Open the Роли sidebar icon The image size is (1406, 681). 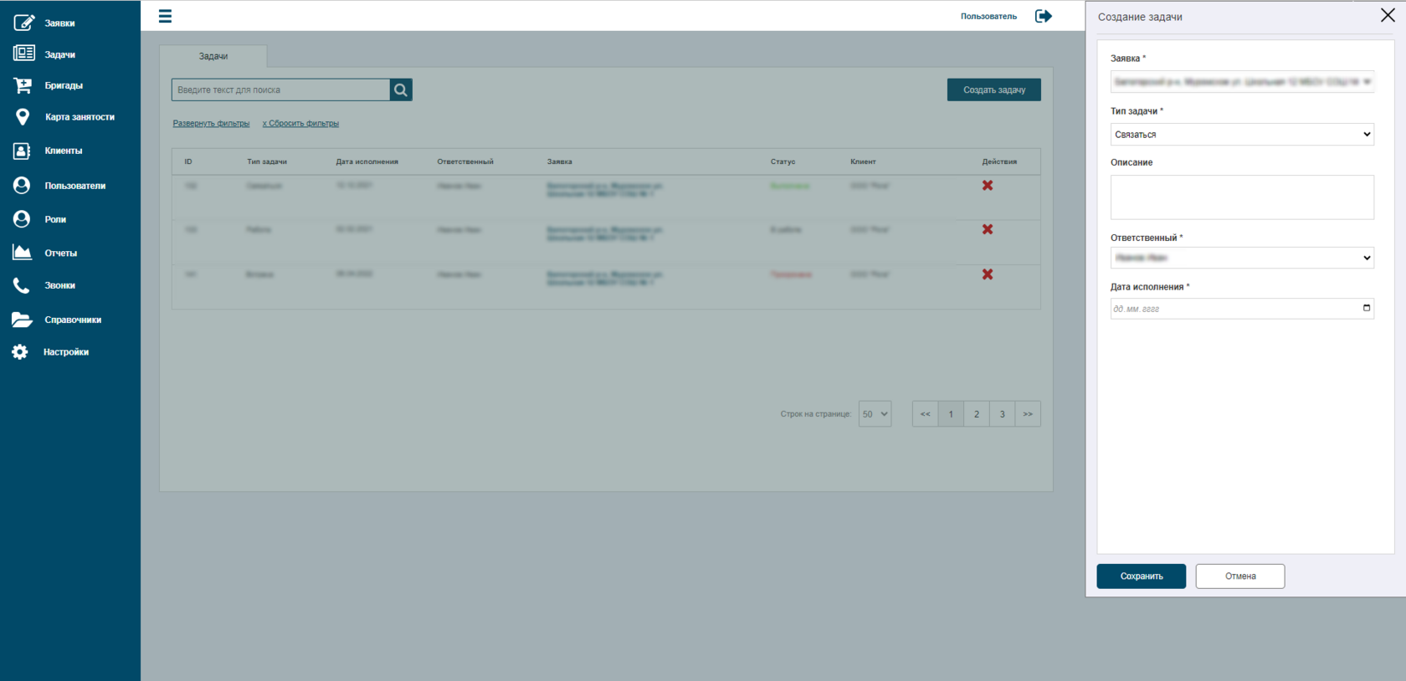click(x=22, y=218)
